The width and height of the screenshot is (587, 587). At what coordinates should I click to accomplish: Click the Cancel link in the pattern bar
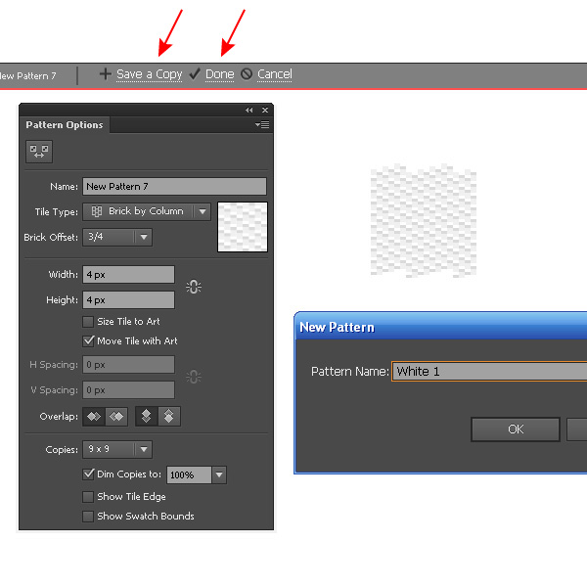[274, 74]
